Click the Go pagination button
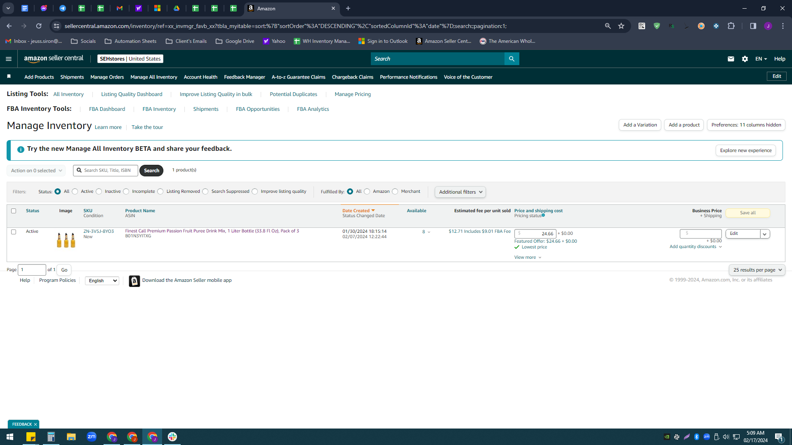 pos(64,270)
